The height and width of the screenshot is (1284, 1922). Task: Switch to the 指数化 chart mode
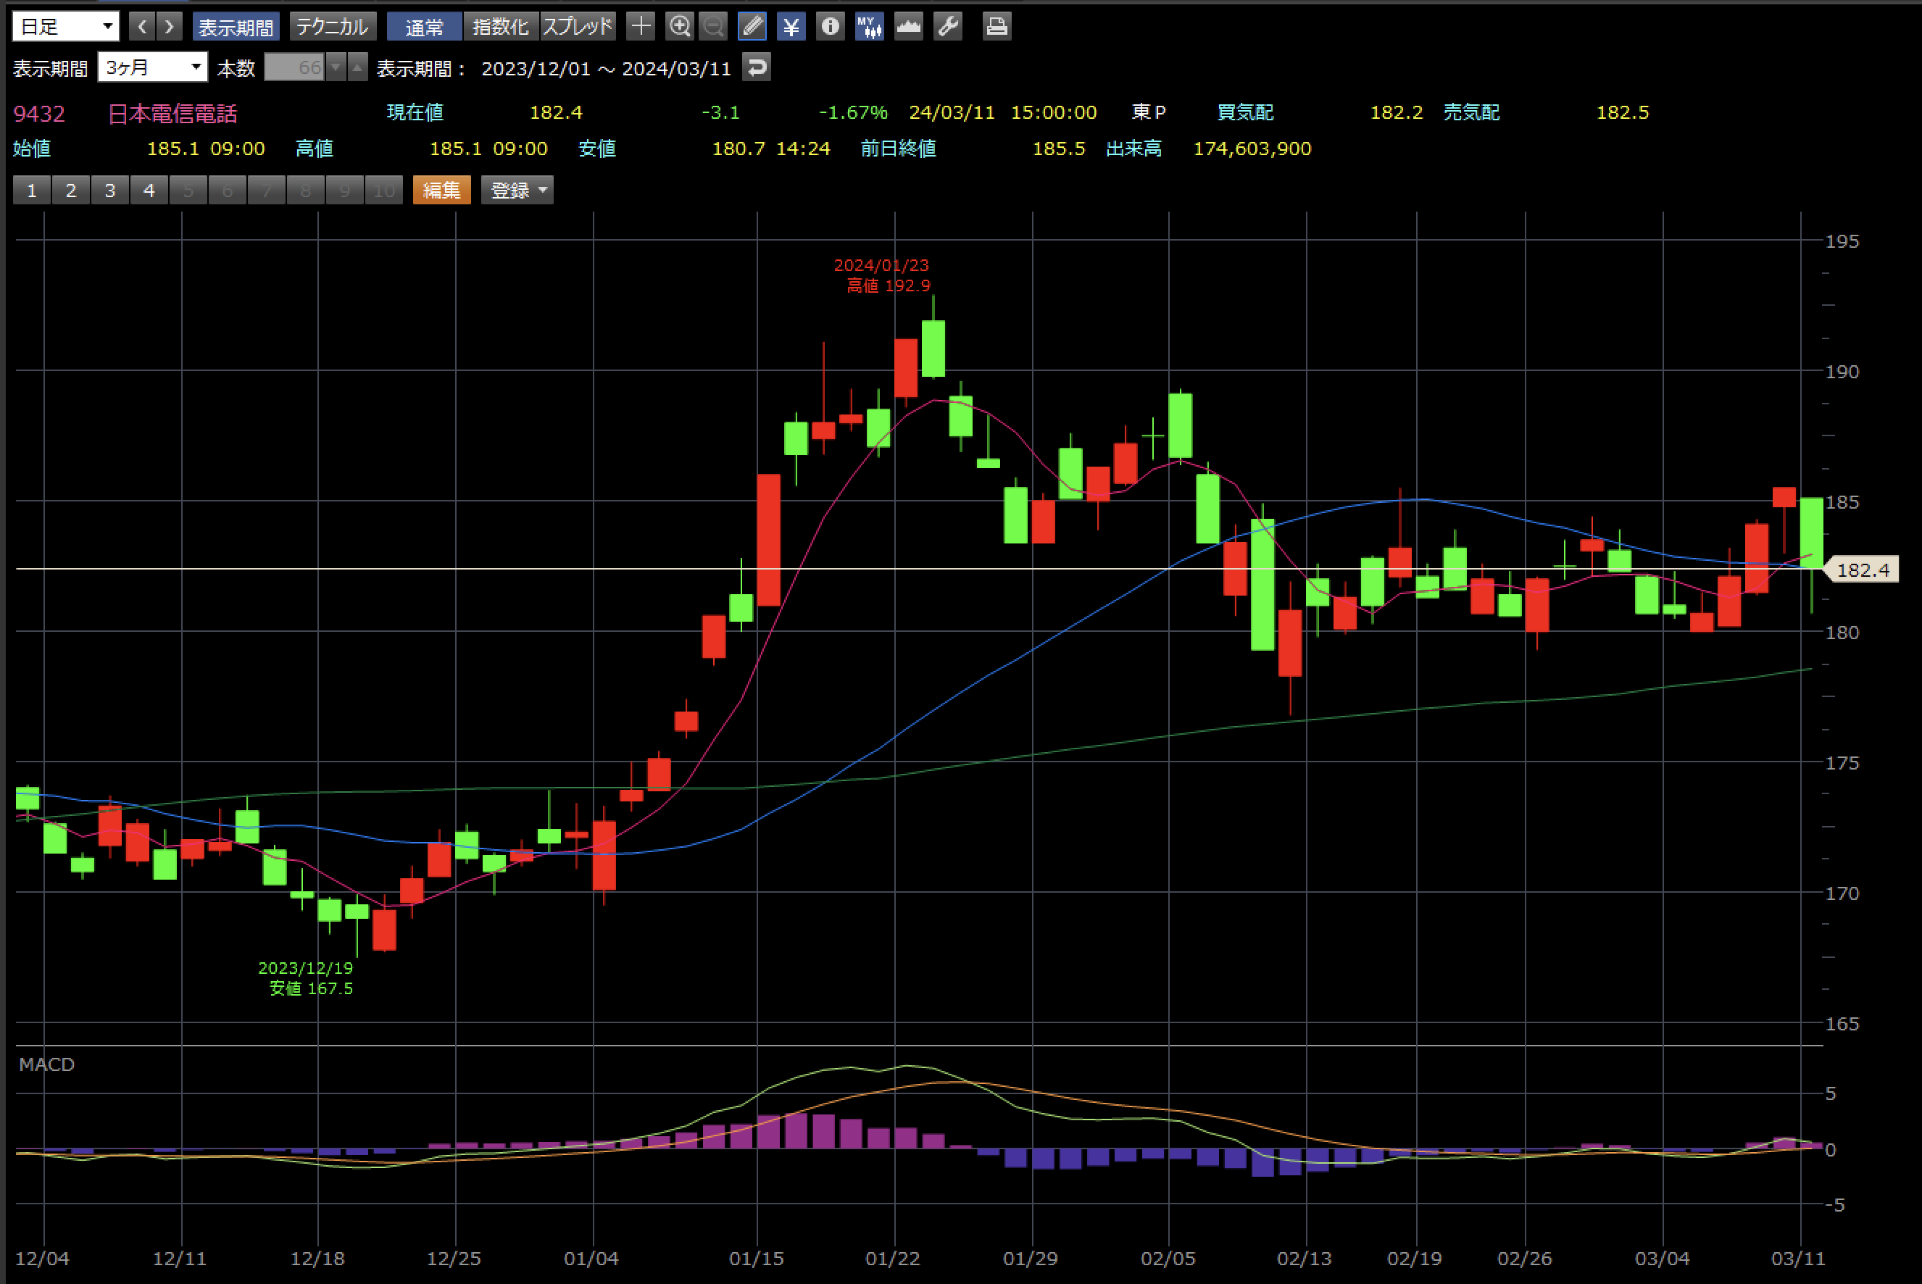(x=500, y=26)
